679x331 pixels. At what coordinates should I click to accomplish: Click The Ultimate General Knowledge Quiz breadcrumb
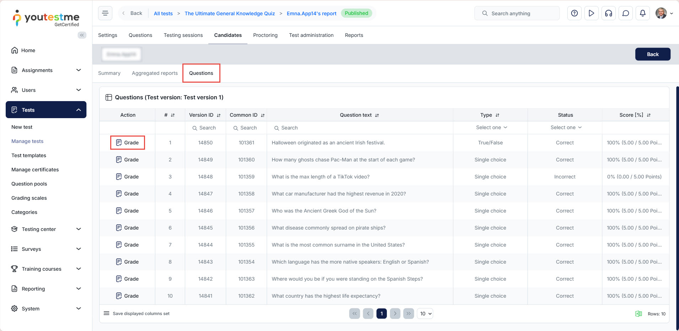click(x=230, y=13)
